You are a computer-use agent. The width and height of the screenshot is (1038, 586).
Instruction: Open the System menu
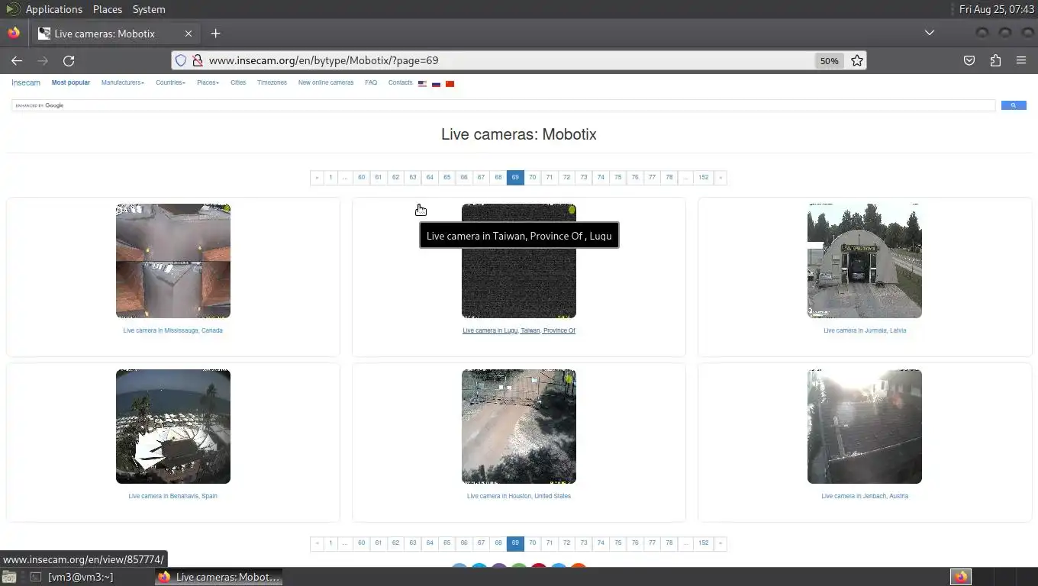point(149,9)
